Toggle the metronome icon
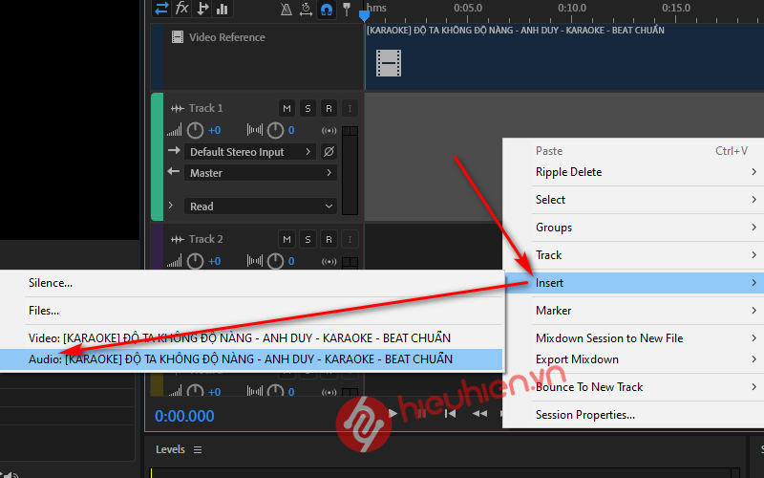The image size is (764, 478). pos(286,9)
